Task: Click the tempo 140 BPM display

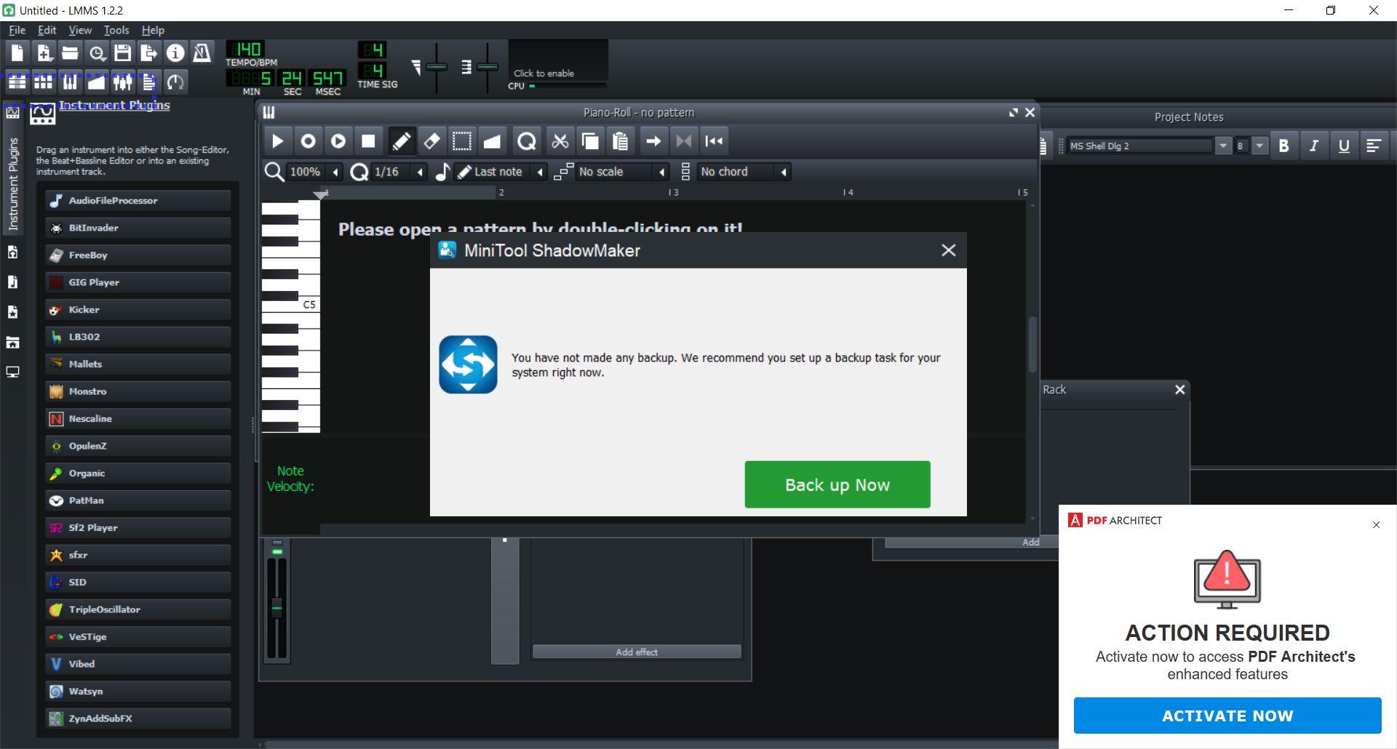Action: point(246,49)
